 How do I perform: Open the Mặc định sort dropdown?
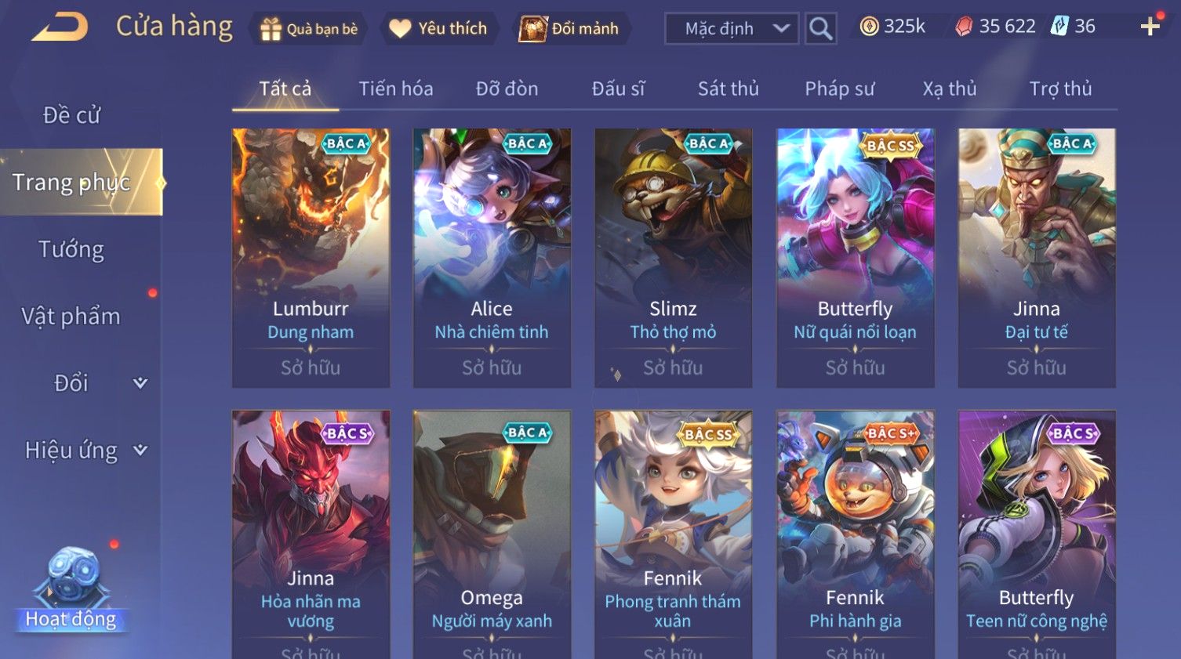(732, 29)
